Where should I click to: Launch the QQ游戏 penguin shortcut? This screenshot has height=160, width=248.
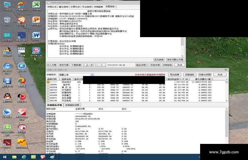[x=7, y=52]
